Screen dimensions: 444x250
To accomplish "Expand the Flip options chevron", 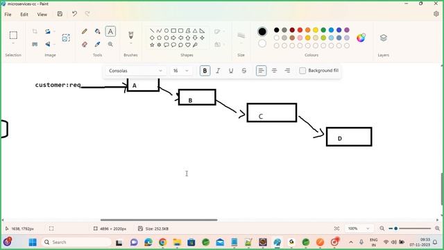I will tap(54, 44).
